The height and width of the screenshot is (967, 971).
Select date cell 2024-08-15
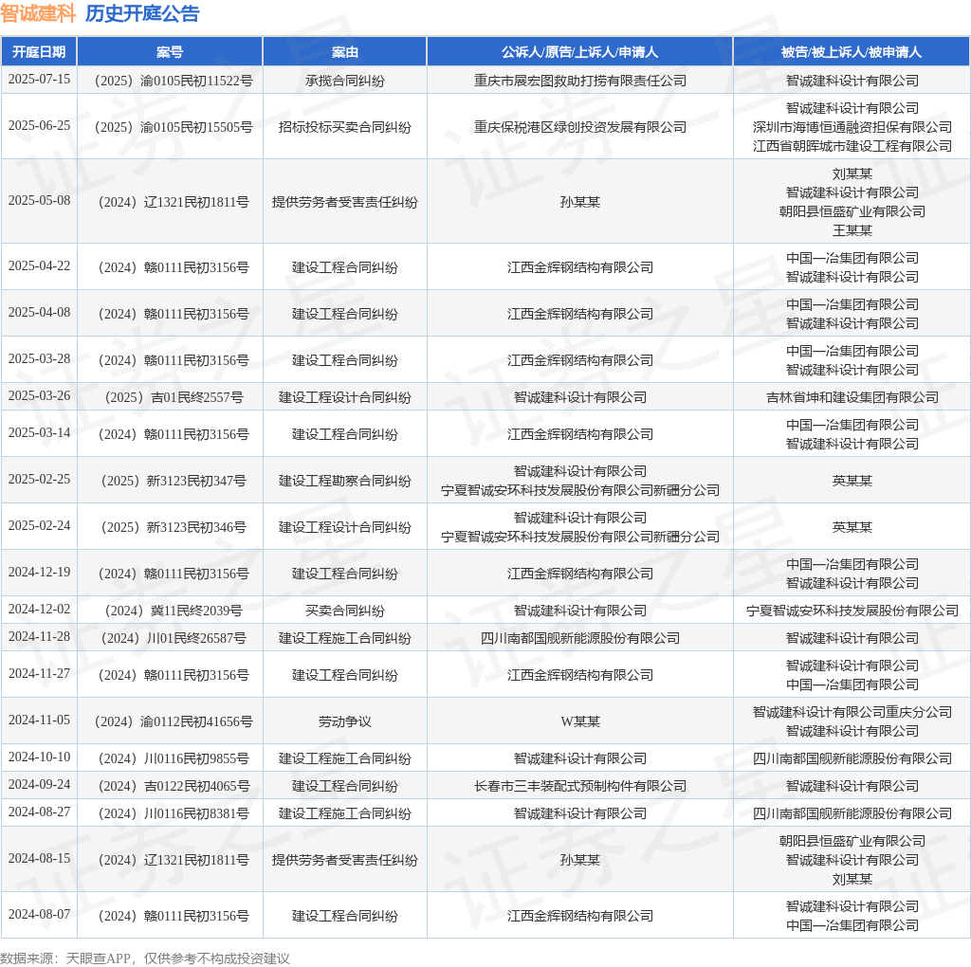[39, 859]
